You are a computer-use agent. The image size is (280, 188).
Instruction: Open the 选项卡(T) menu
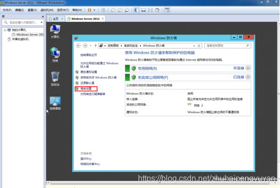[x=63, y=10]
